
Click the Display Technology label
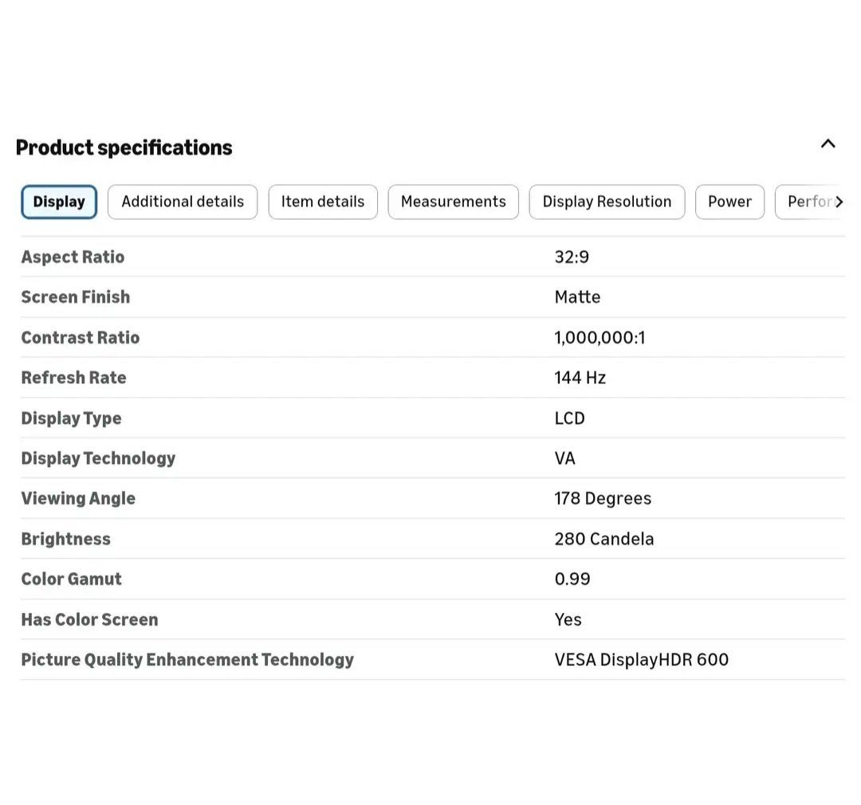tap(98, 458)
